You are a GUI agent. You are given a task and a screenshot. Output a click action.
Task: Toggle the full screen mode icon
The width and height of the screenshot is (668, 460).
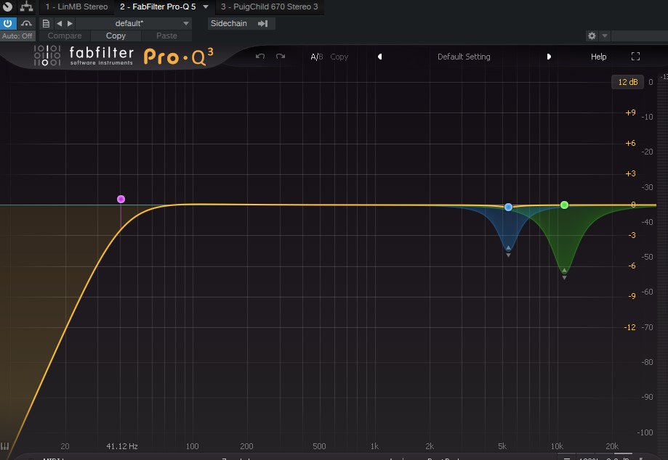pos(635,57)
